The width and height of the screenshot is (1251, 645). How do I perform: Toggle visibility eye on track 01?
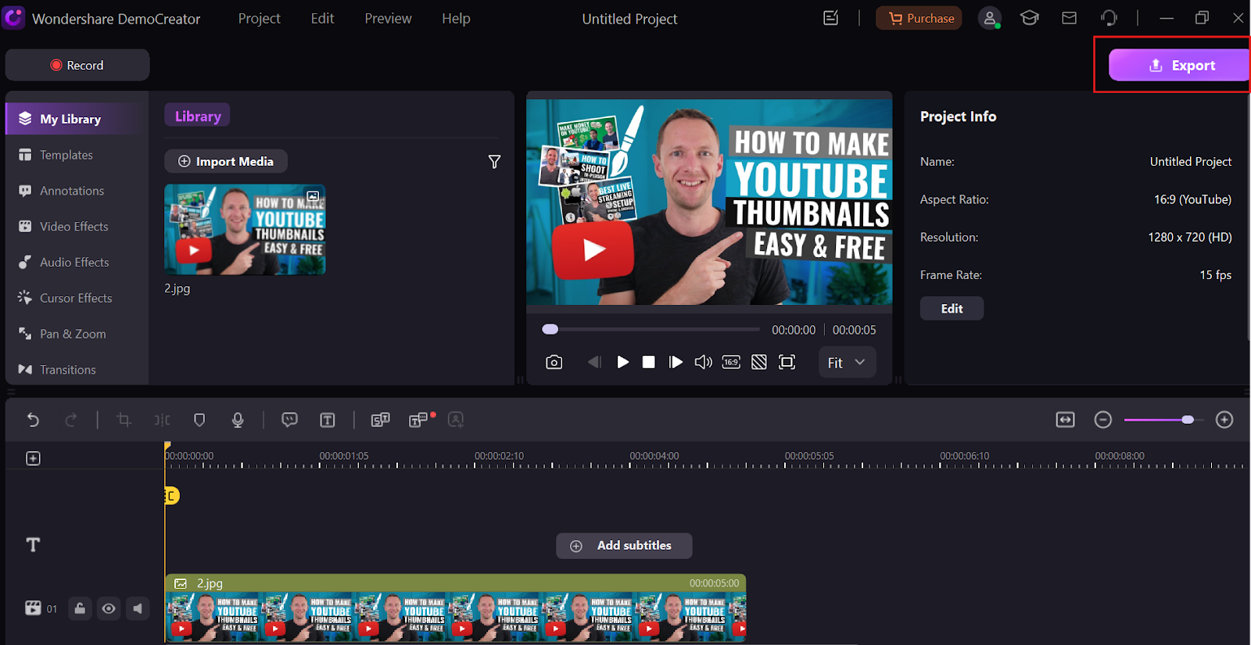point(109,608)
